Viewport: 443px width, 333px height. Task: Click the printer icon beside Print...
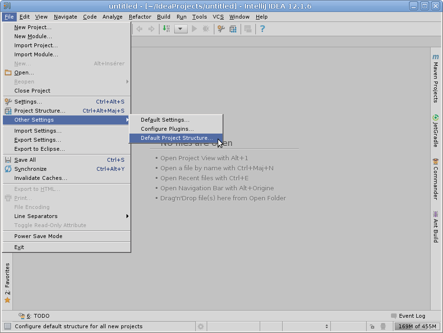pyautogui.click(x=8, y=198)
